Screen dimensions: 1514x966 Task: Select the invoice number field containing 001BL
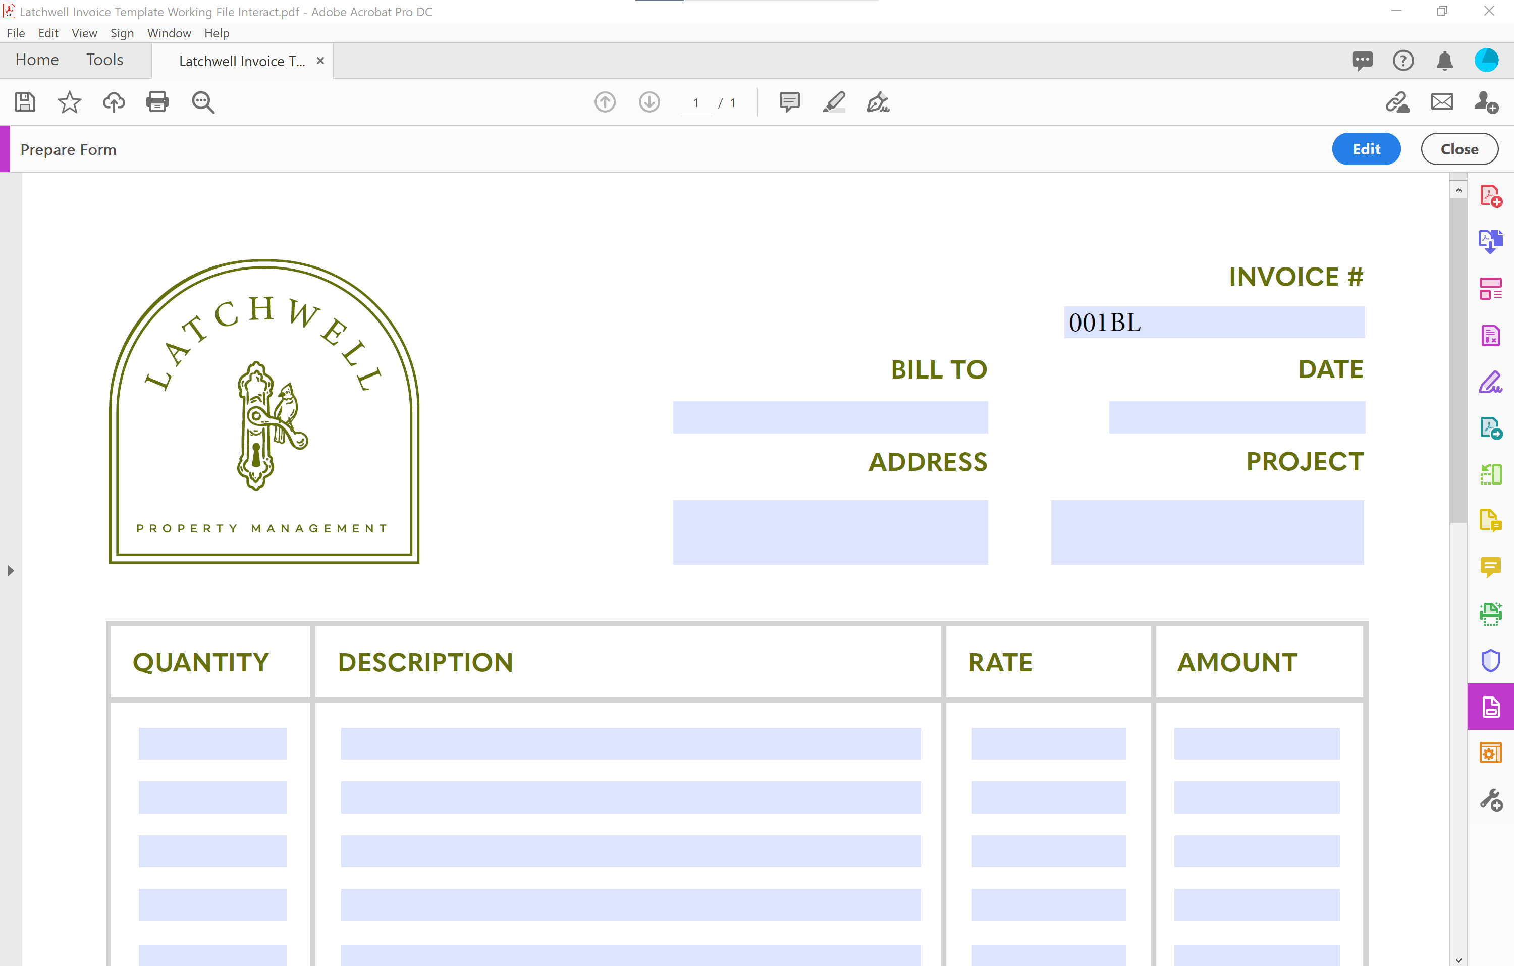pyautogui.click(x=1213, y=323)
